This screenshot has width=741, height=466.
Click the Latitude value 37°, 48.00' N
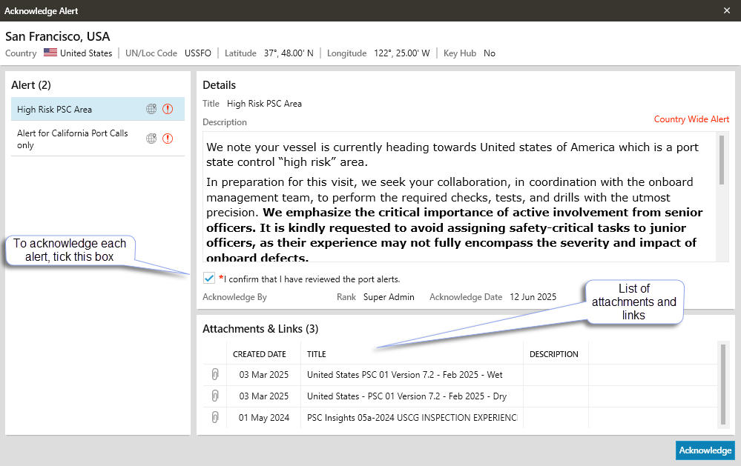(289, 53)
